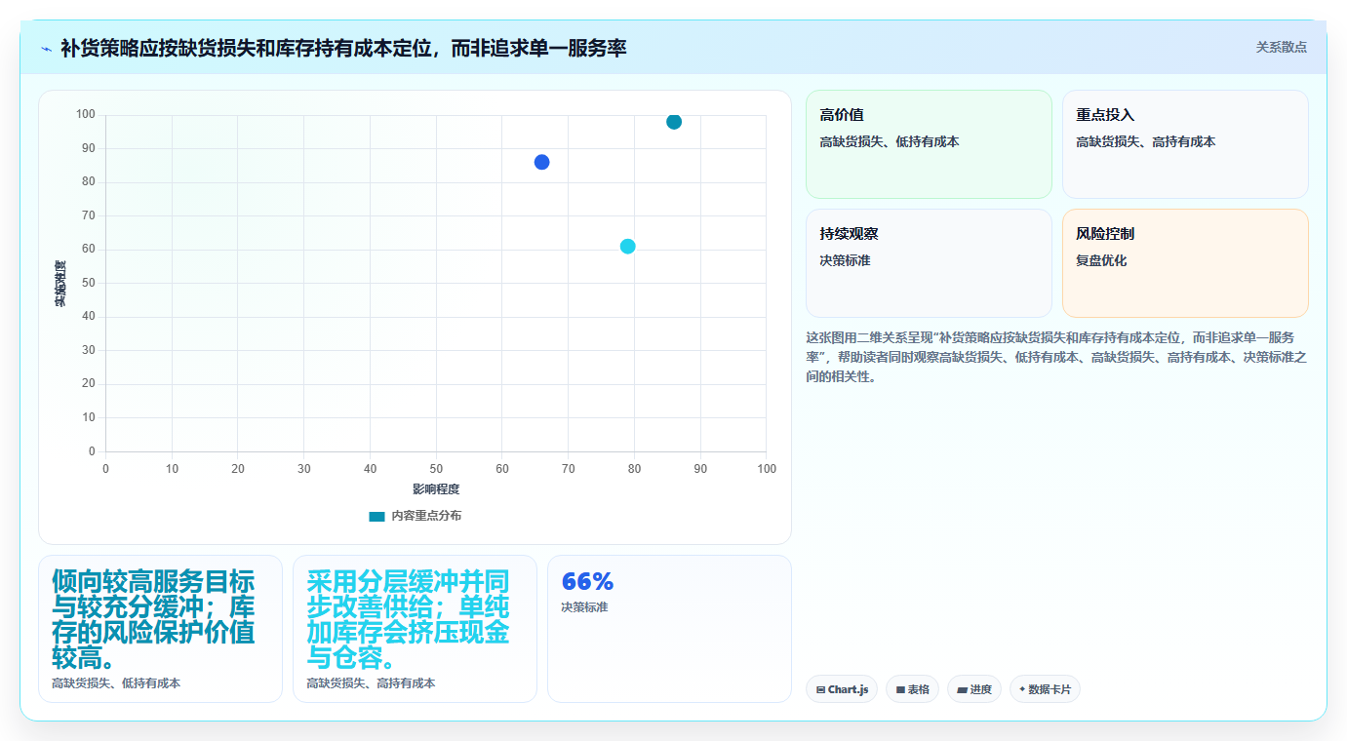Click 复盘优化 in the 风险控制 card
The image size is (1347, 741).
[x=1101, y=261]
